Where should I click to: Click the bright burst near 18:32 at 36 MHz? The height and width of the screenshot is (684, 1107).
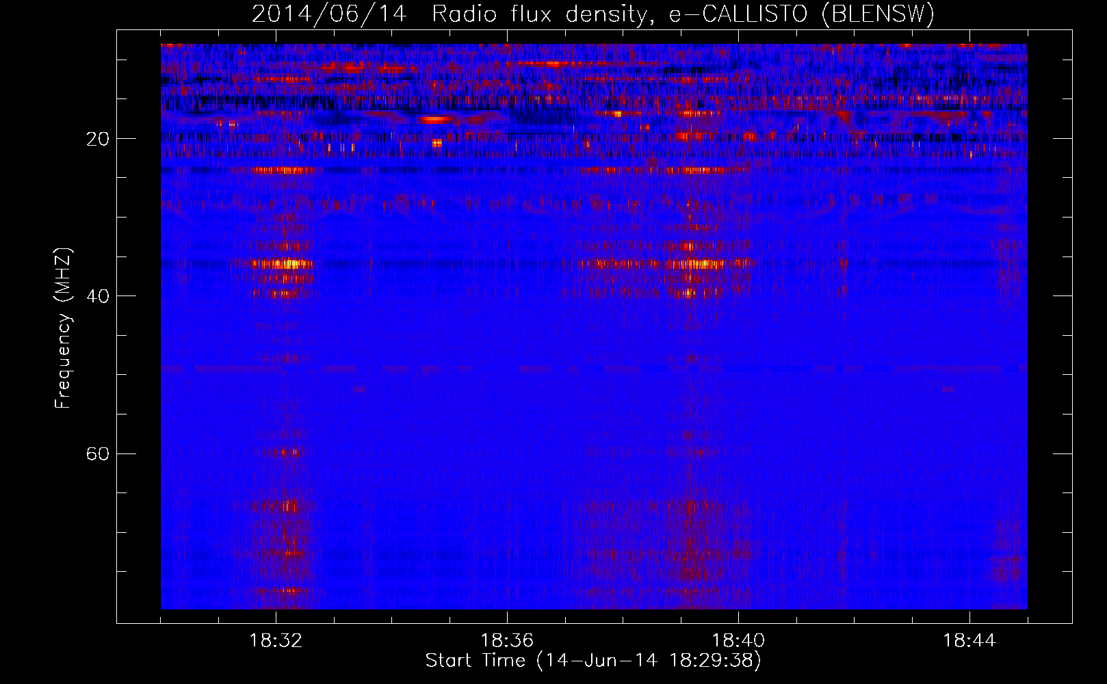(282, 263)
